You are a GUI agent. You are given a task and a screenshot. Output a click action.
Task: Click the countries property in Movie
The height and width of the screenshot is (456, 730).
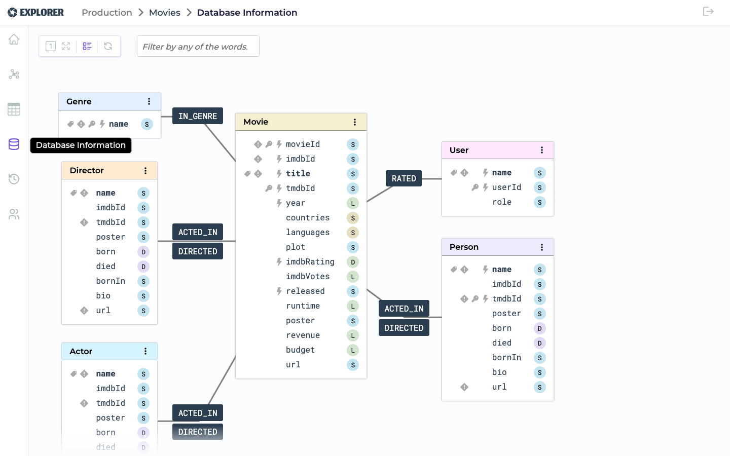pyautogui.click(x=308, y=218)
